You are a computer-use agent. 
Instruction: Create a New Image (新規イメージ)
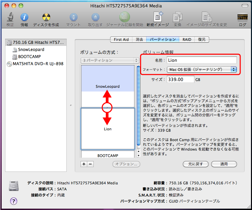pyautogui.click(x=158, y=17)
